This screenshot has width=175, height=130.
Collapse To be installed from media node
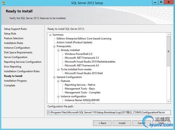coord(58,70)
